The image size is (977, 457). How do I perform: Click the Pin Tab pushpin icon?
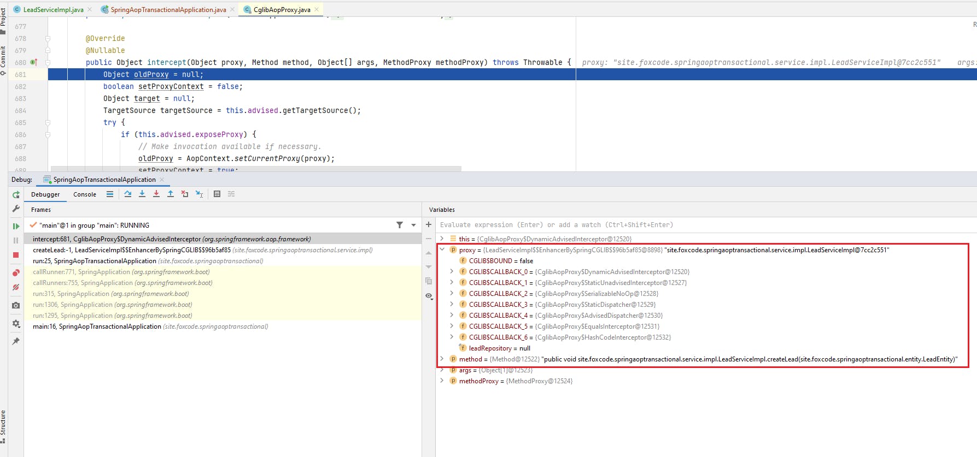coord(16,341)
